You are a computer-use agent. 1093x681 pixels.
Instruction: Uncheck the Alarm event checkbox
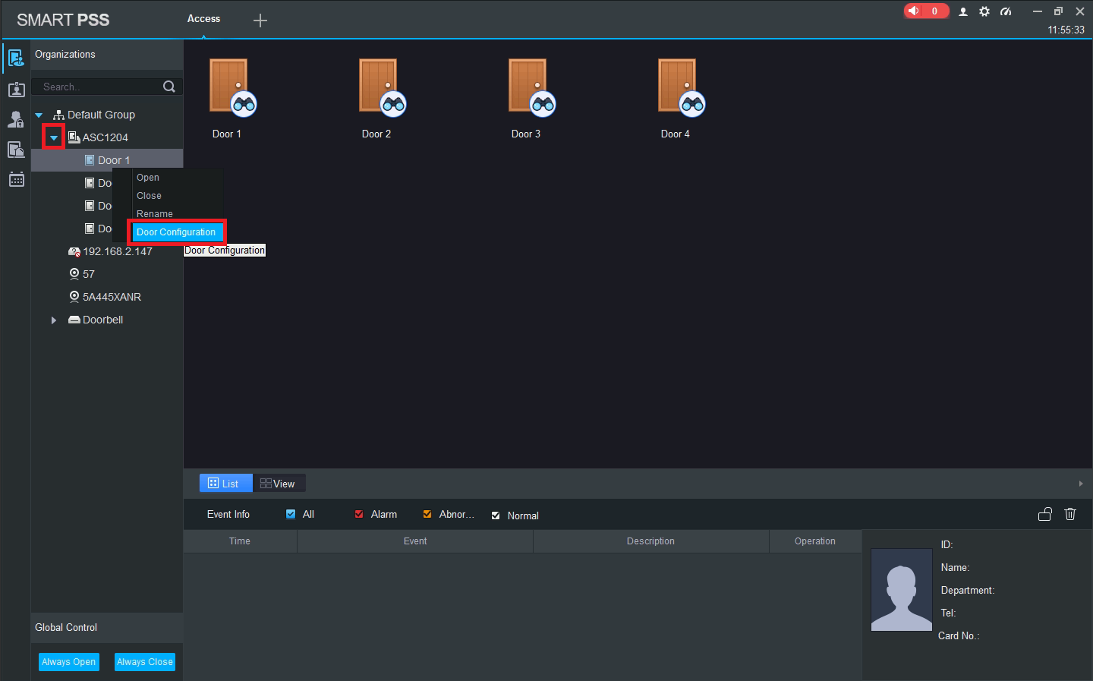[x=359, y=514]
